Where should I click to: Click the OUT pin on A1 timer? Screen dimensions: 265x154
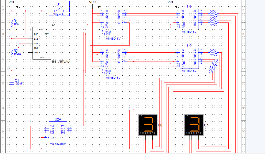[47, 34]
